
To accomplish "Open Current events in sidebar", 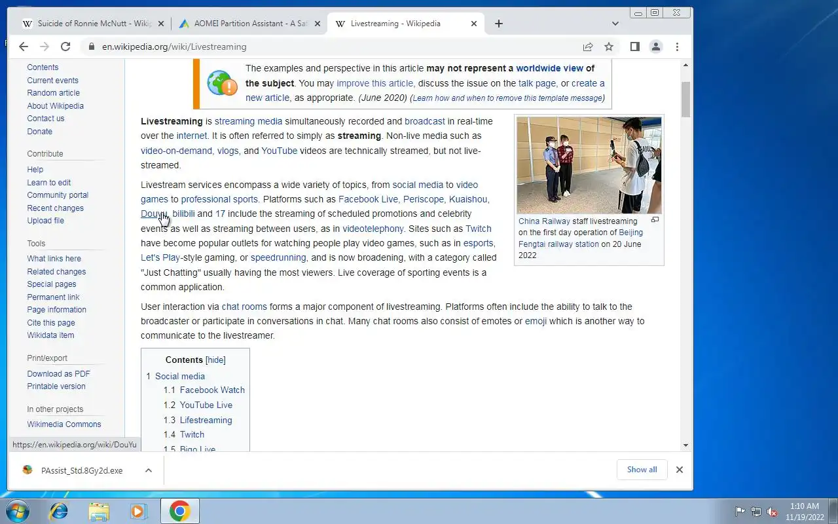I will [x=52, y=80].
